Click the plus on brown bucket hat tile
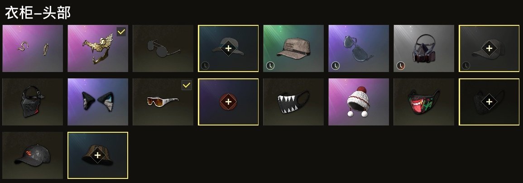This screenshot has height=183, width=523. tap(98, 155)
